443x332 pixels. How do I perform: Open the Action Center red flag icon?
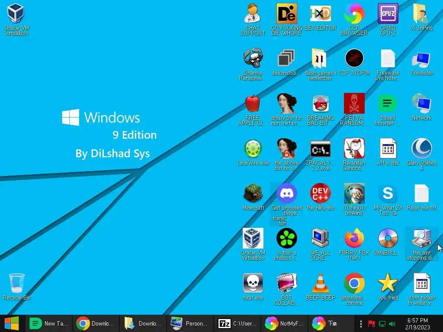point(371,324)
